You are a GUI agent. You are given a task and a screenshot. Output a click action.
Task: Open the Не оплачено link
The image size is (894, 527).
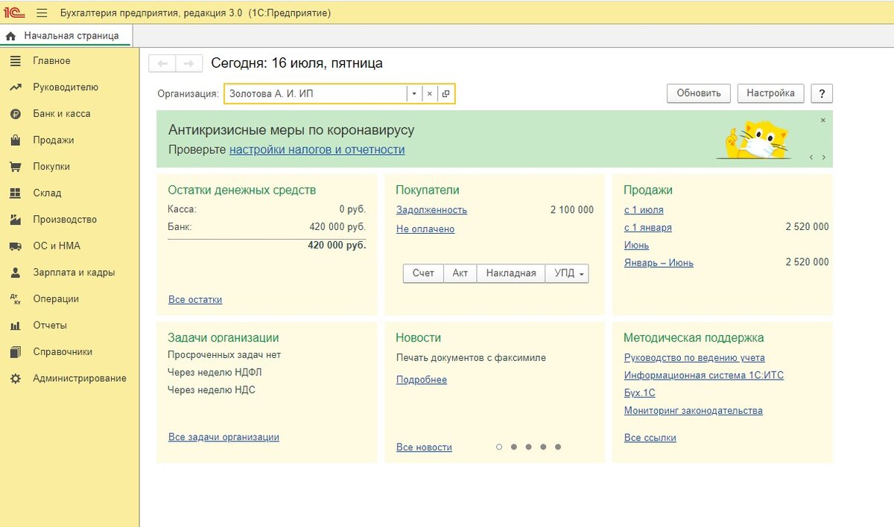click(x=425, y=229)
